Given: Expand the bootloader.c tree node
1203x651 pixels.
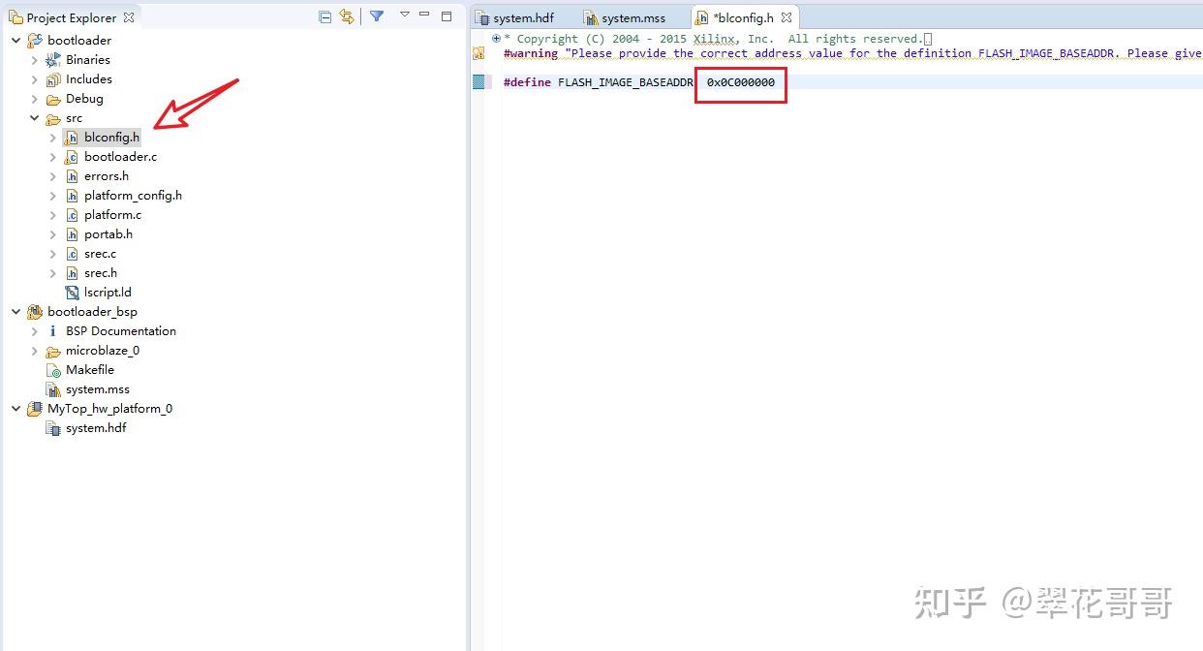Looking at the screenshot, I should click(53, 157).
